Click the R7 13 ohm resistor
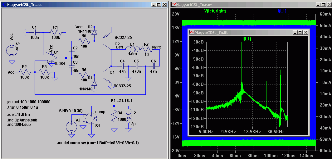Screen dimensions: 332x159 146,49
